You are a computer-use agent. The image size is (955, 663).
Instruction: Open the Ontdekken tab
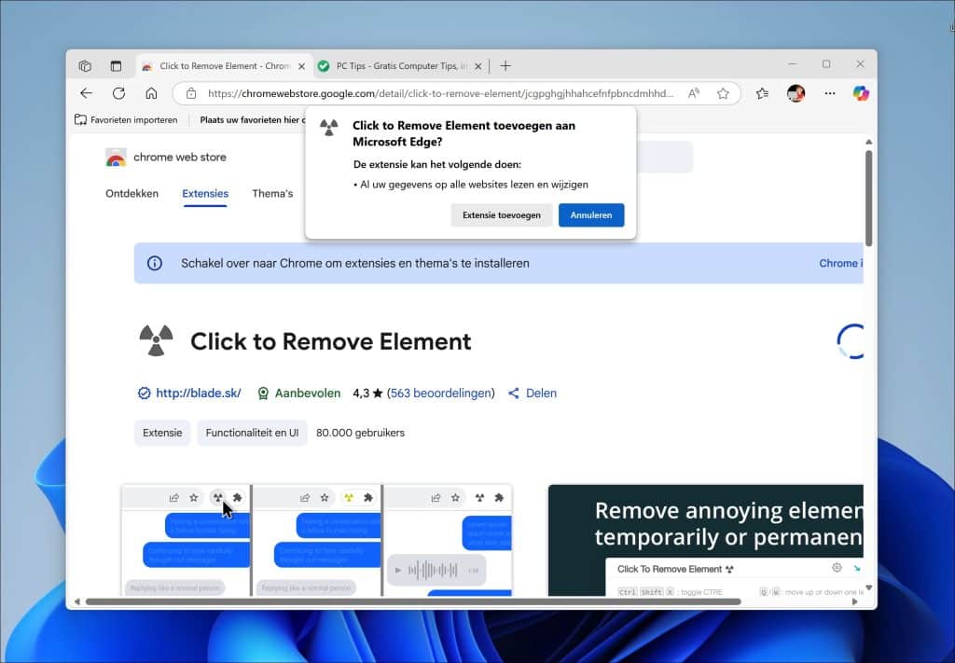pyautogui.click(x=131, y=194)
